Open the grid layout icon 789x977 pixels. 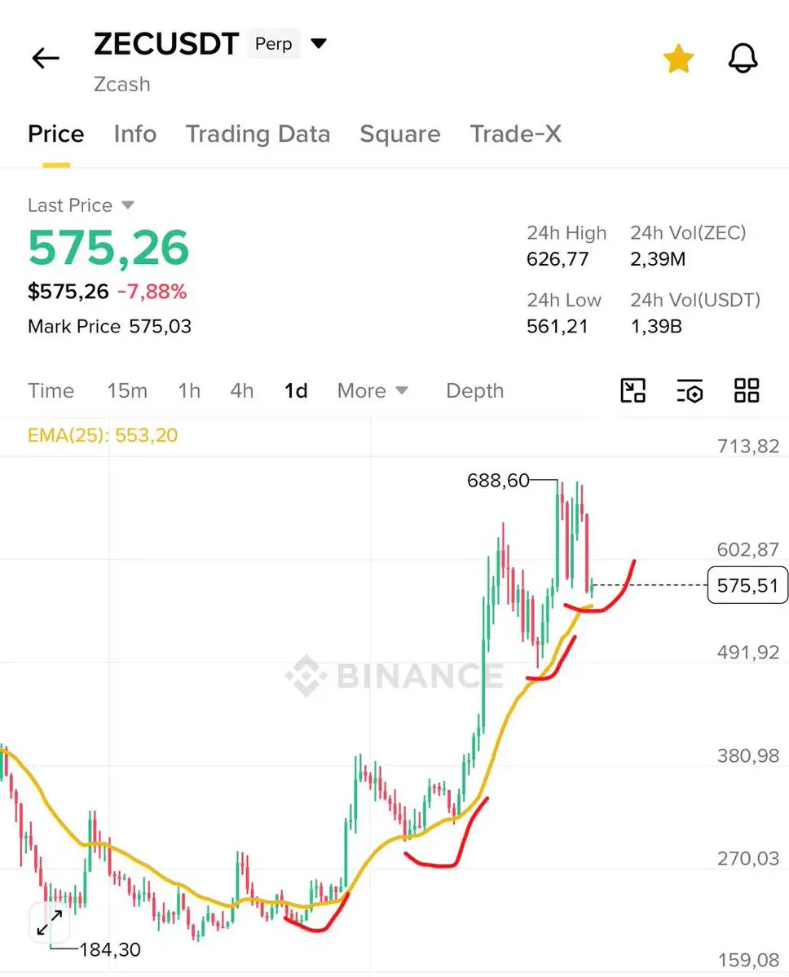point(746,390)
